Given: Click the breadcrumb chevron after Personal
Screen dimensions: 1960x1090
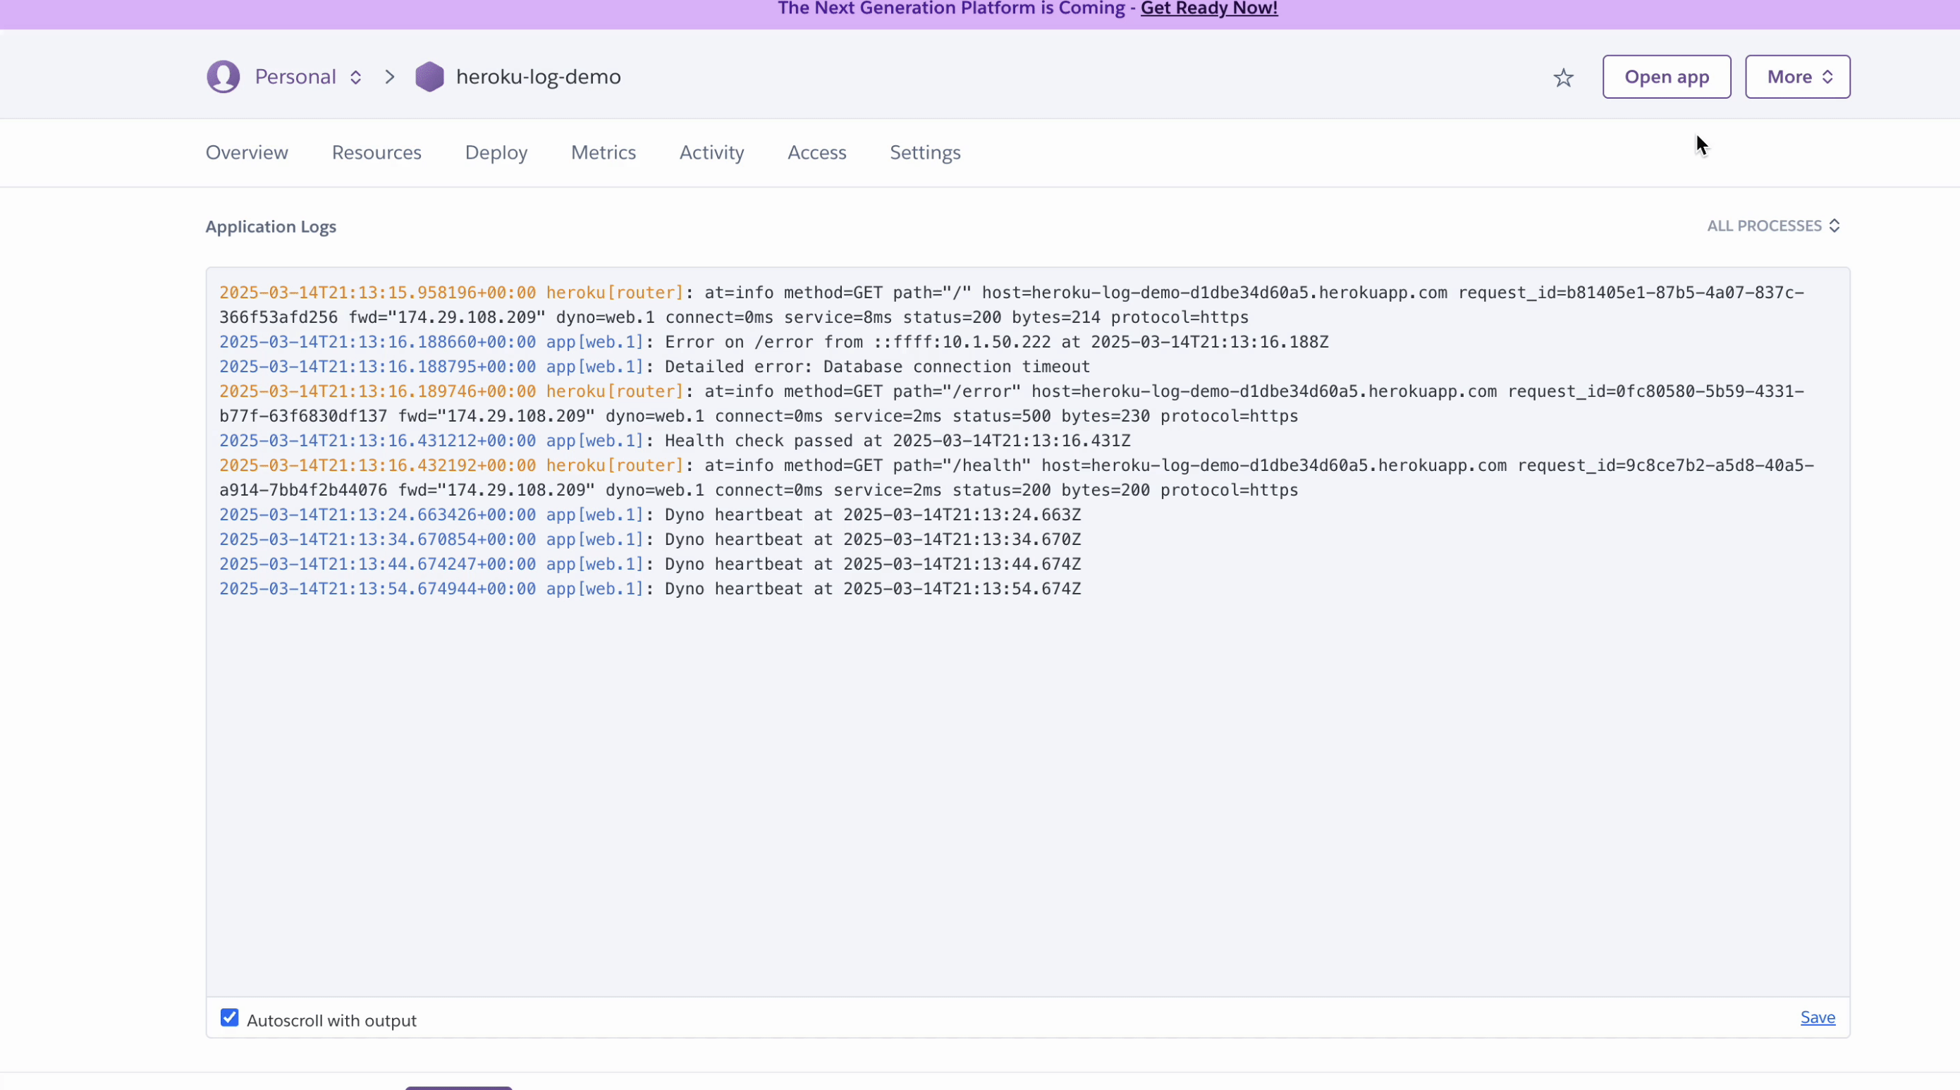Looking at the screenshot, I should click(391, 77).
